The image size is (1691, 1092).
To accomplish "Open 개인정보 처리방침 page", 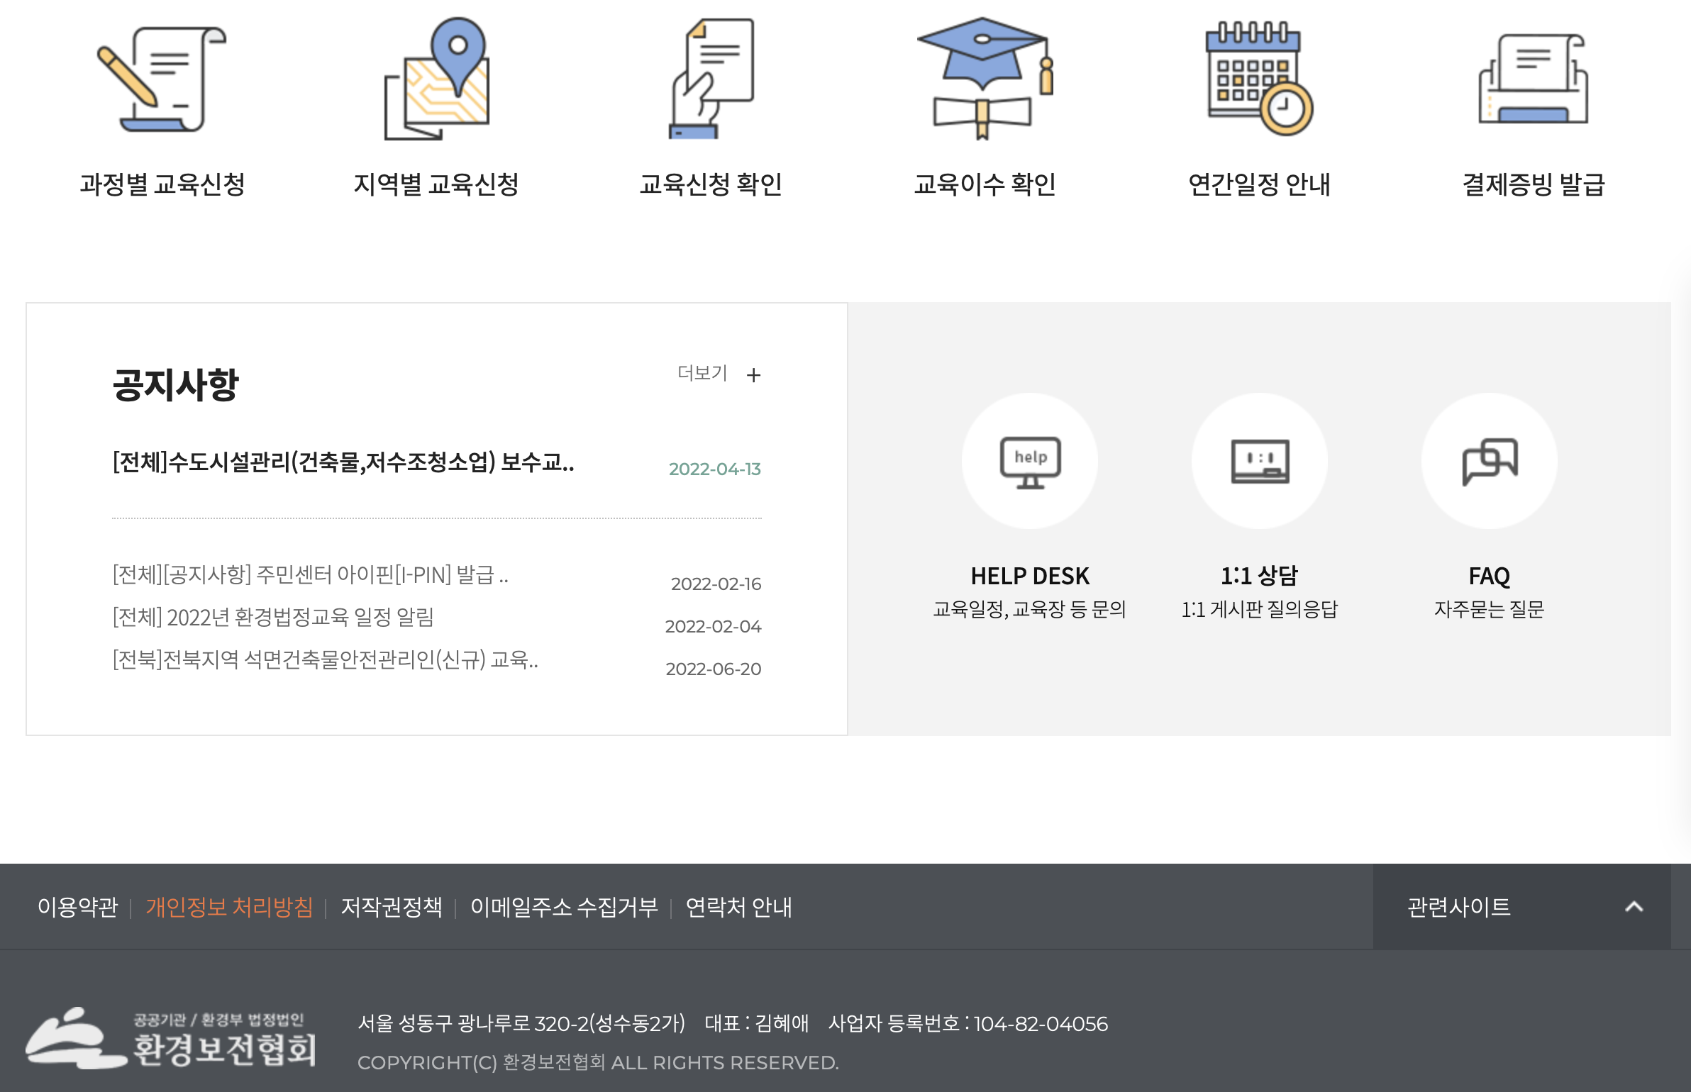I will tap(229, 907).
